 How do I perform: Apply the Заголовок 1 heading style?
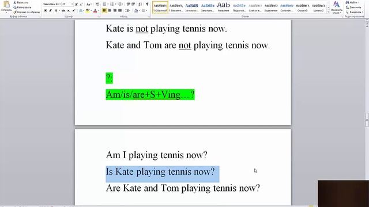(x=192, y=7)
